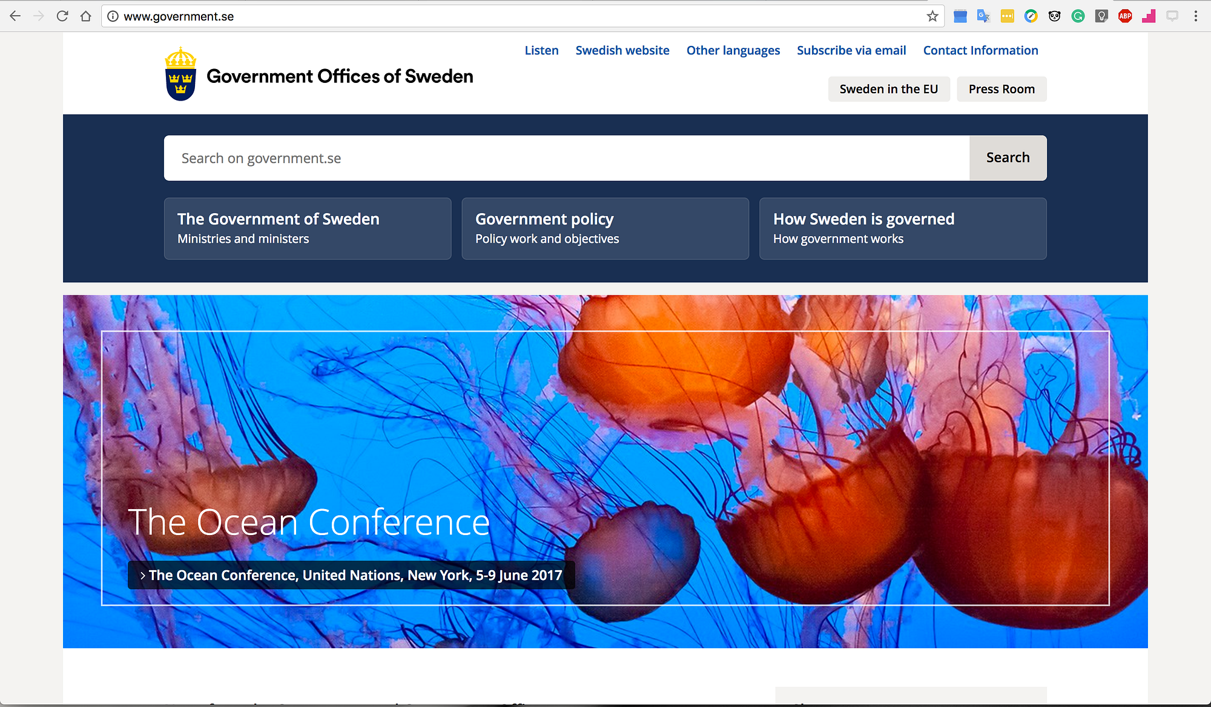Open Chrome's three-dot menu
The image size is (1211, 707).
(1195, 16)
